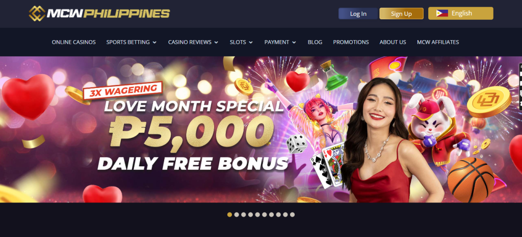Click the MCW Philippines logo
The height and width of the screenshot is (237, 522).
click(99, 14)
